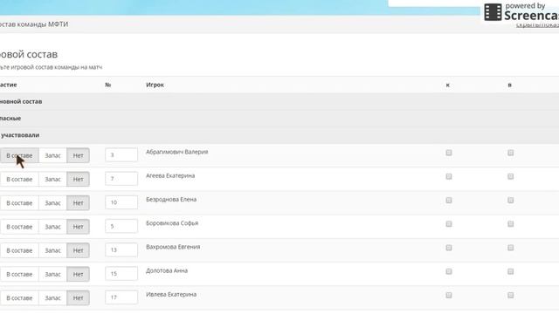Viewport: 559px width, 314px height.
Task: Tick В checkbox for Боровикова Софья
Action: (x=510, y=224)
